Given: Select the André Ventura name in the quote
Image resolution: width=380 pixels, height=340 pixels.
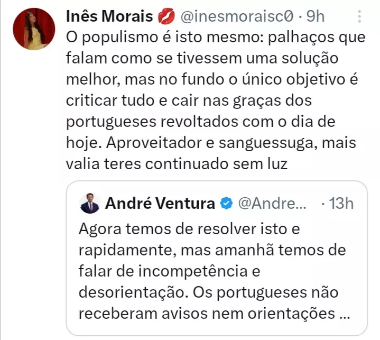Looking at the screenshot, I should 159,203.
